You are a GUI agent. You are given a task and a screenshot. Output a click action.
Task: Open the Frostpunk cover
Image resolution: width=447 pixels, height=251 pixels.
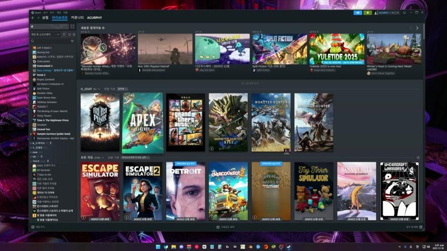point(100,122)
